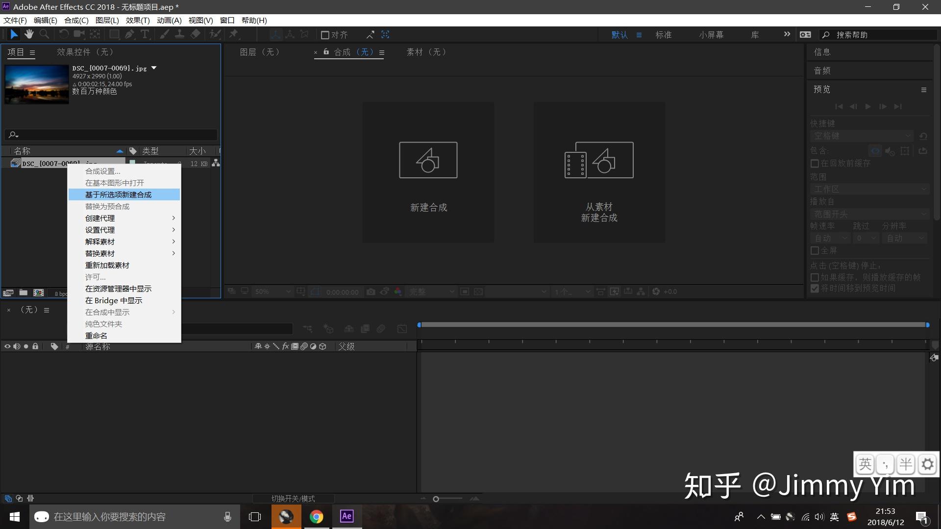Open the 帧速率 dropdown
The image size is (941, 529).
[830, 238]
